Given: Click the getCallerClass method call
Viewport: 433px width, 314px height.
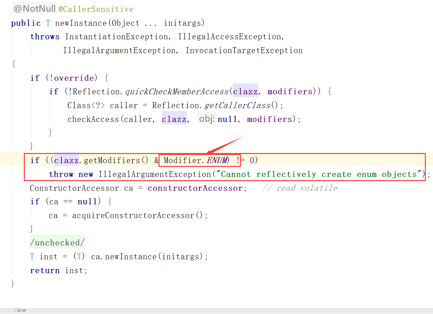Looking at the screenshot, I should [x=237, y=106].
